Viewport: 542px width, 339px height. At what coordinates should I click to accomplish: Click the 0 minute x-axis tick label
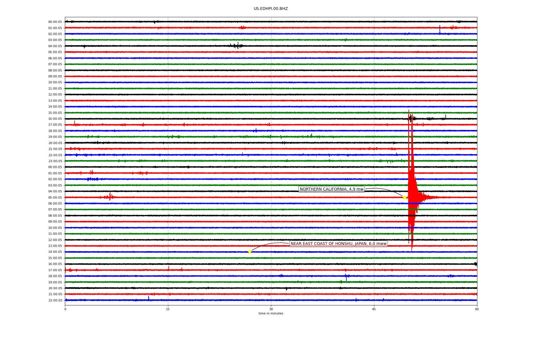point(65,309)
